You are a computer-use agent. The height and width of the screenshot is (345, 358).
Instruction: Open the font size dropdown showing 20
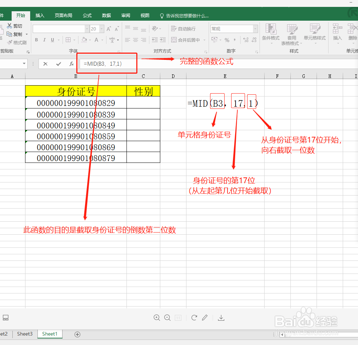pos(102,29)
